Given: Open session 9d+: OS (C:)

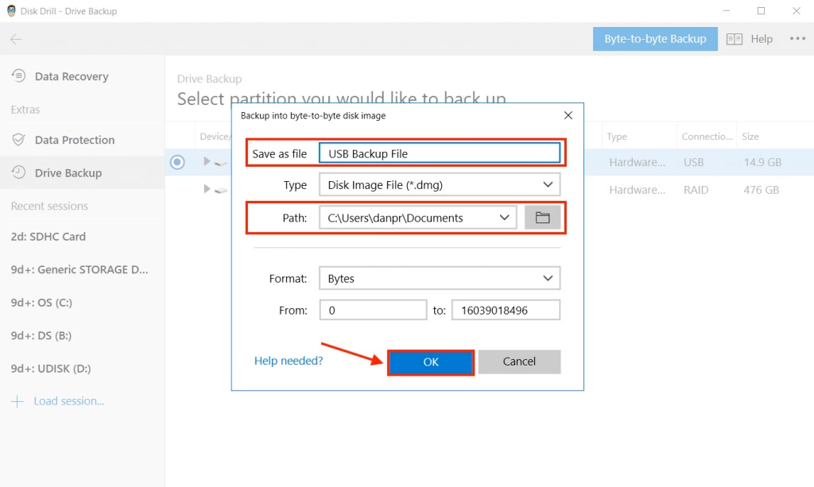Looking at the screenshot, I should click(x=41, y=303).
